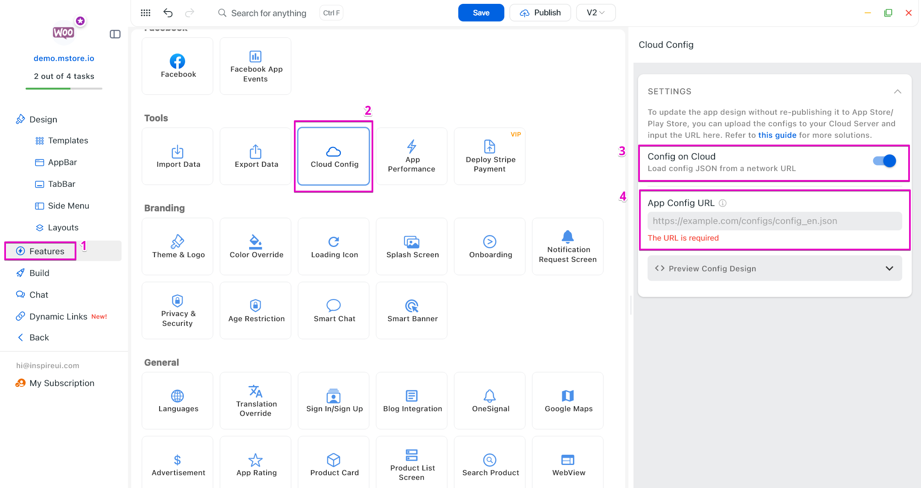
Task: Click the Publish button
Action: [x=540, y=13]
